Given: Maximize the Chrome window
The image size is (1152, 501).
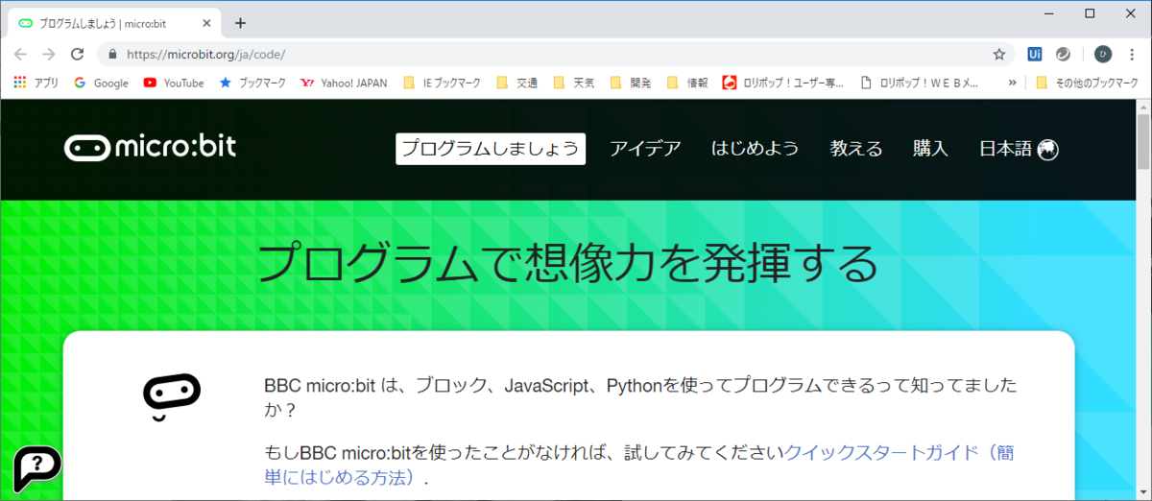Looking at the screenshot, I should [x=1091, y=12].
